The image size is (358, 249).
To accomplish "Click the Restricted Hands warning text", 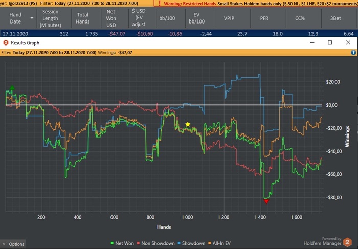I will tap(190, 4).
